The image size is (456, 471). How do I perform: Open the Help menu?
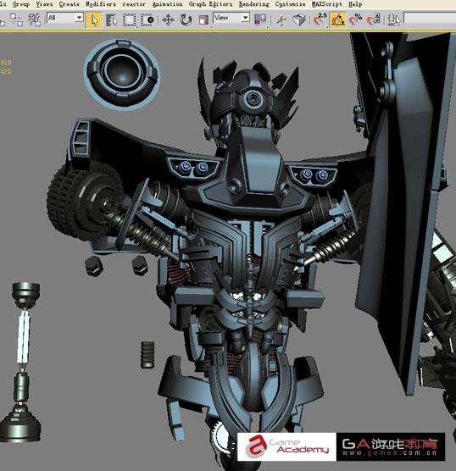click(355, 4)
